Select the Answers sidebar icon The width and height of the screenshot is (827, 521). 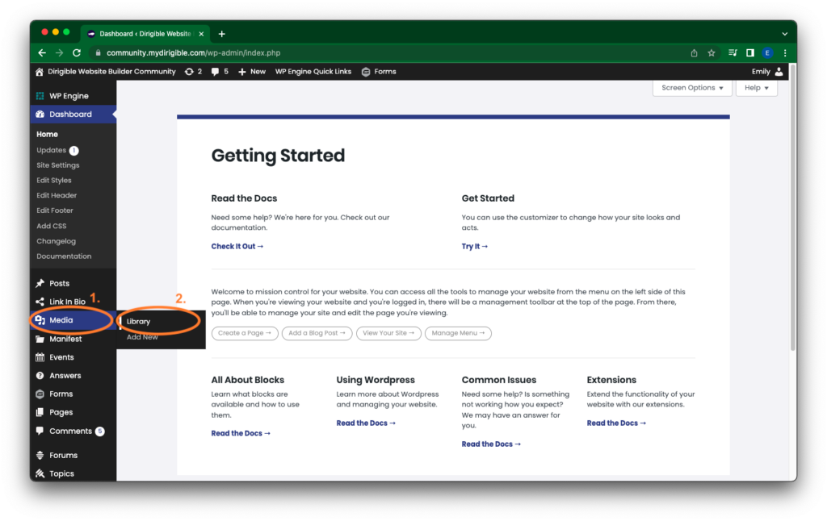[39, 375]
